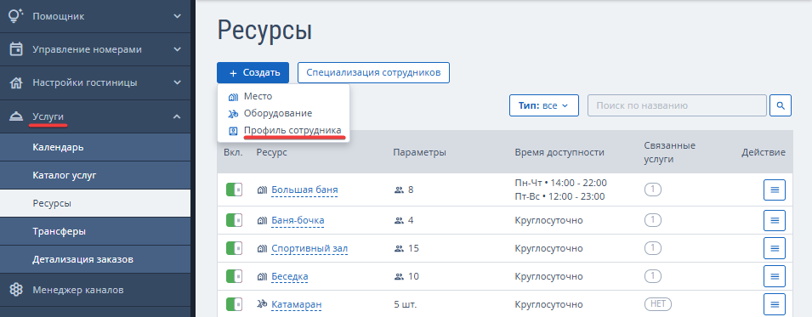Click the magnifier search button

coord(781,105)
